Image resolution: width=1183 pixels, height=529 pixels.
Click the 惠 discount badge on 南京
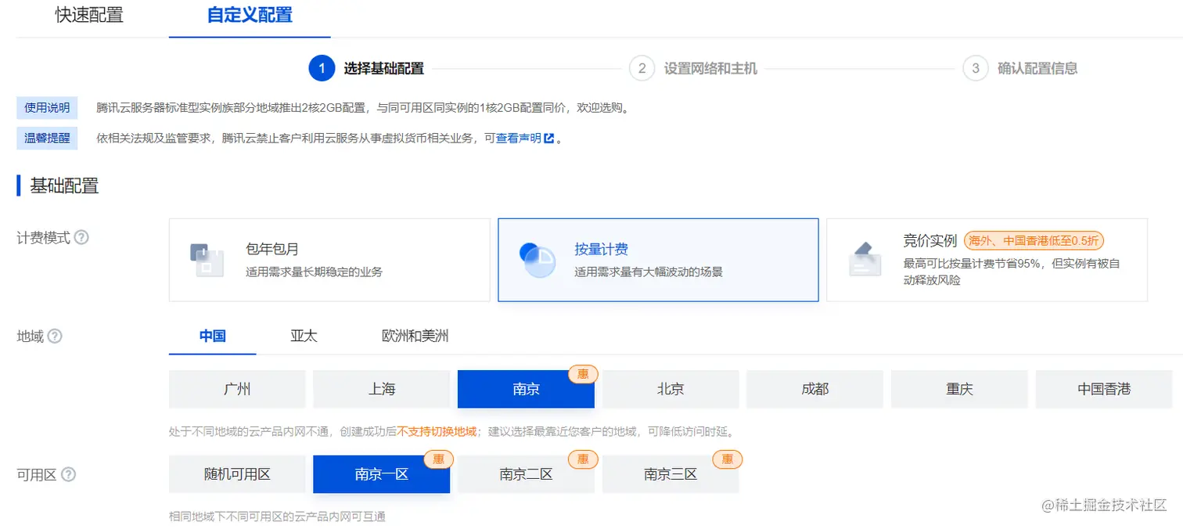pos(583,374)
